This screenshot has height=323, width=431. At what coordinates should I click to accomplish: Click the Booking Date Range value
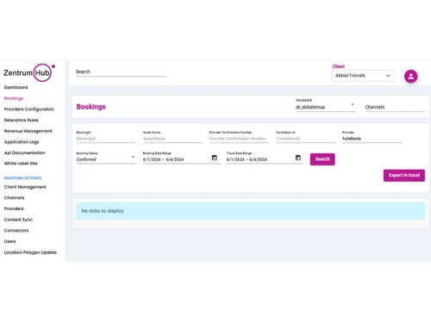pyautogui.click(x=163, y=159)
